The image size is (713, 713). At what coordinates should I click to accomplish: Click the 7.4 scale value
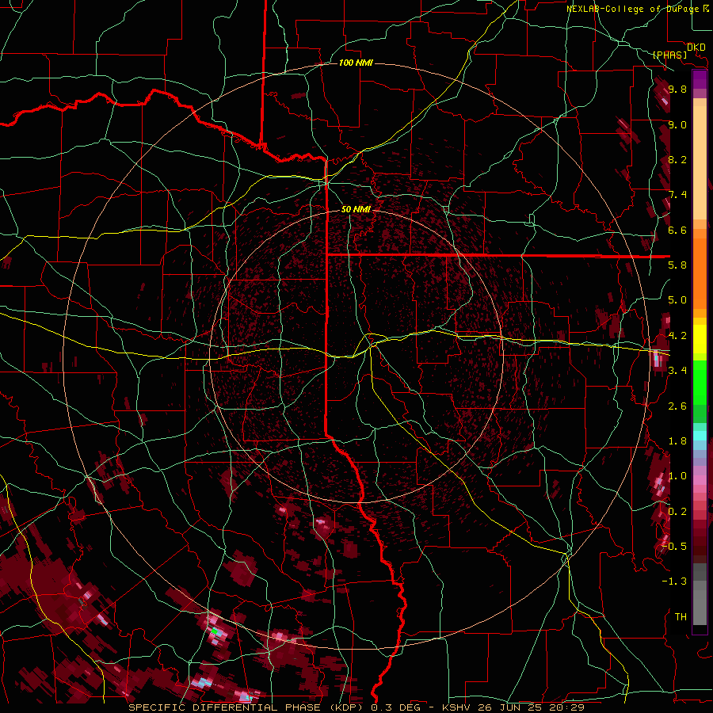(677, 195)
